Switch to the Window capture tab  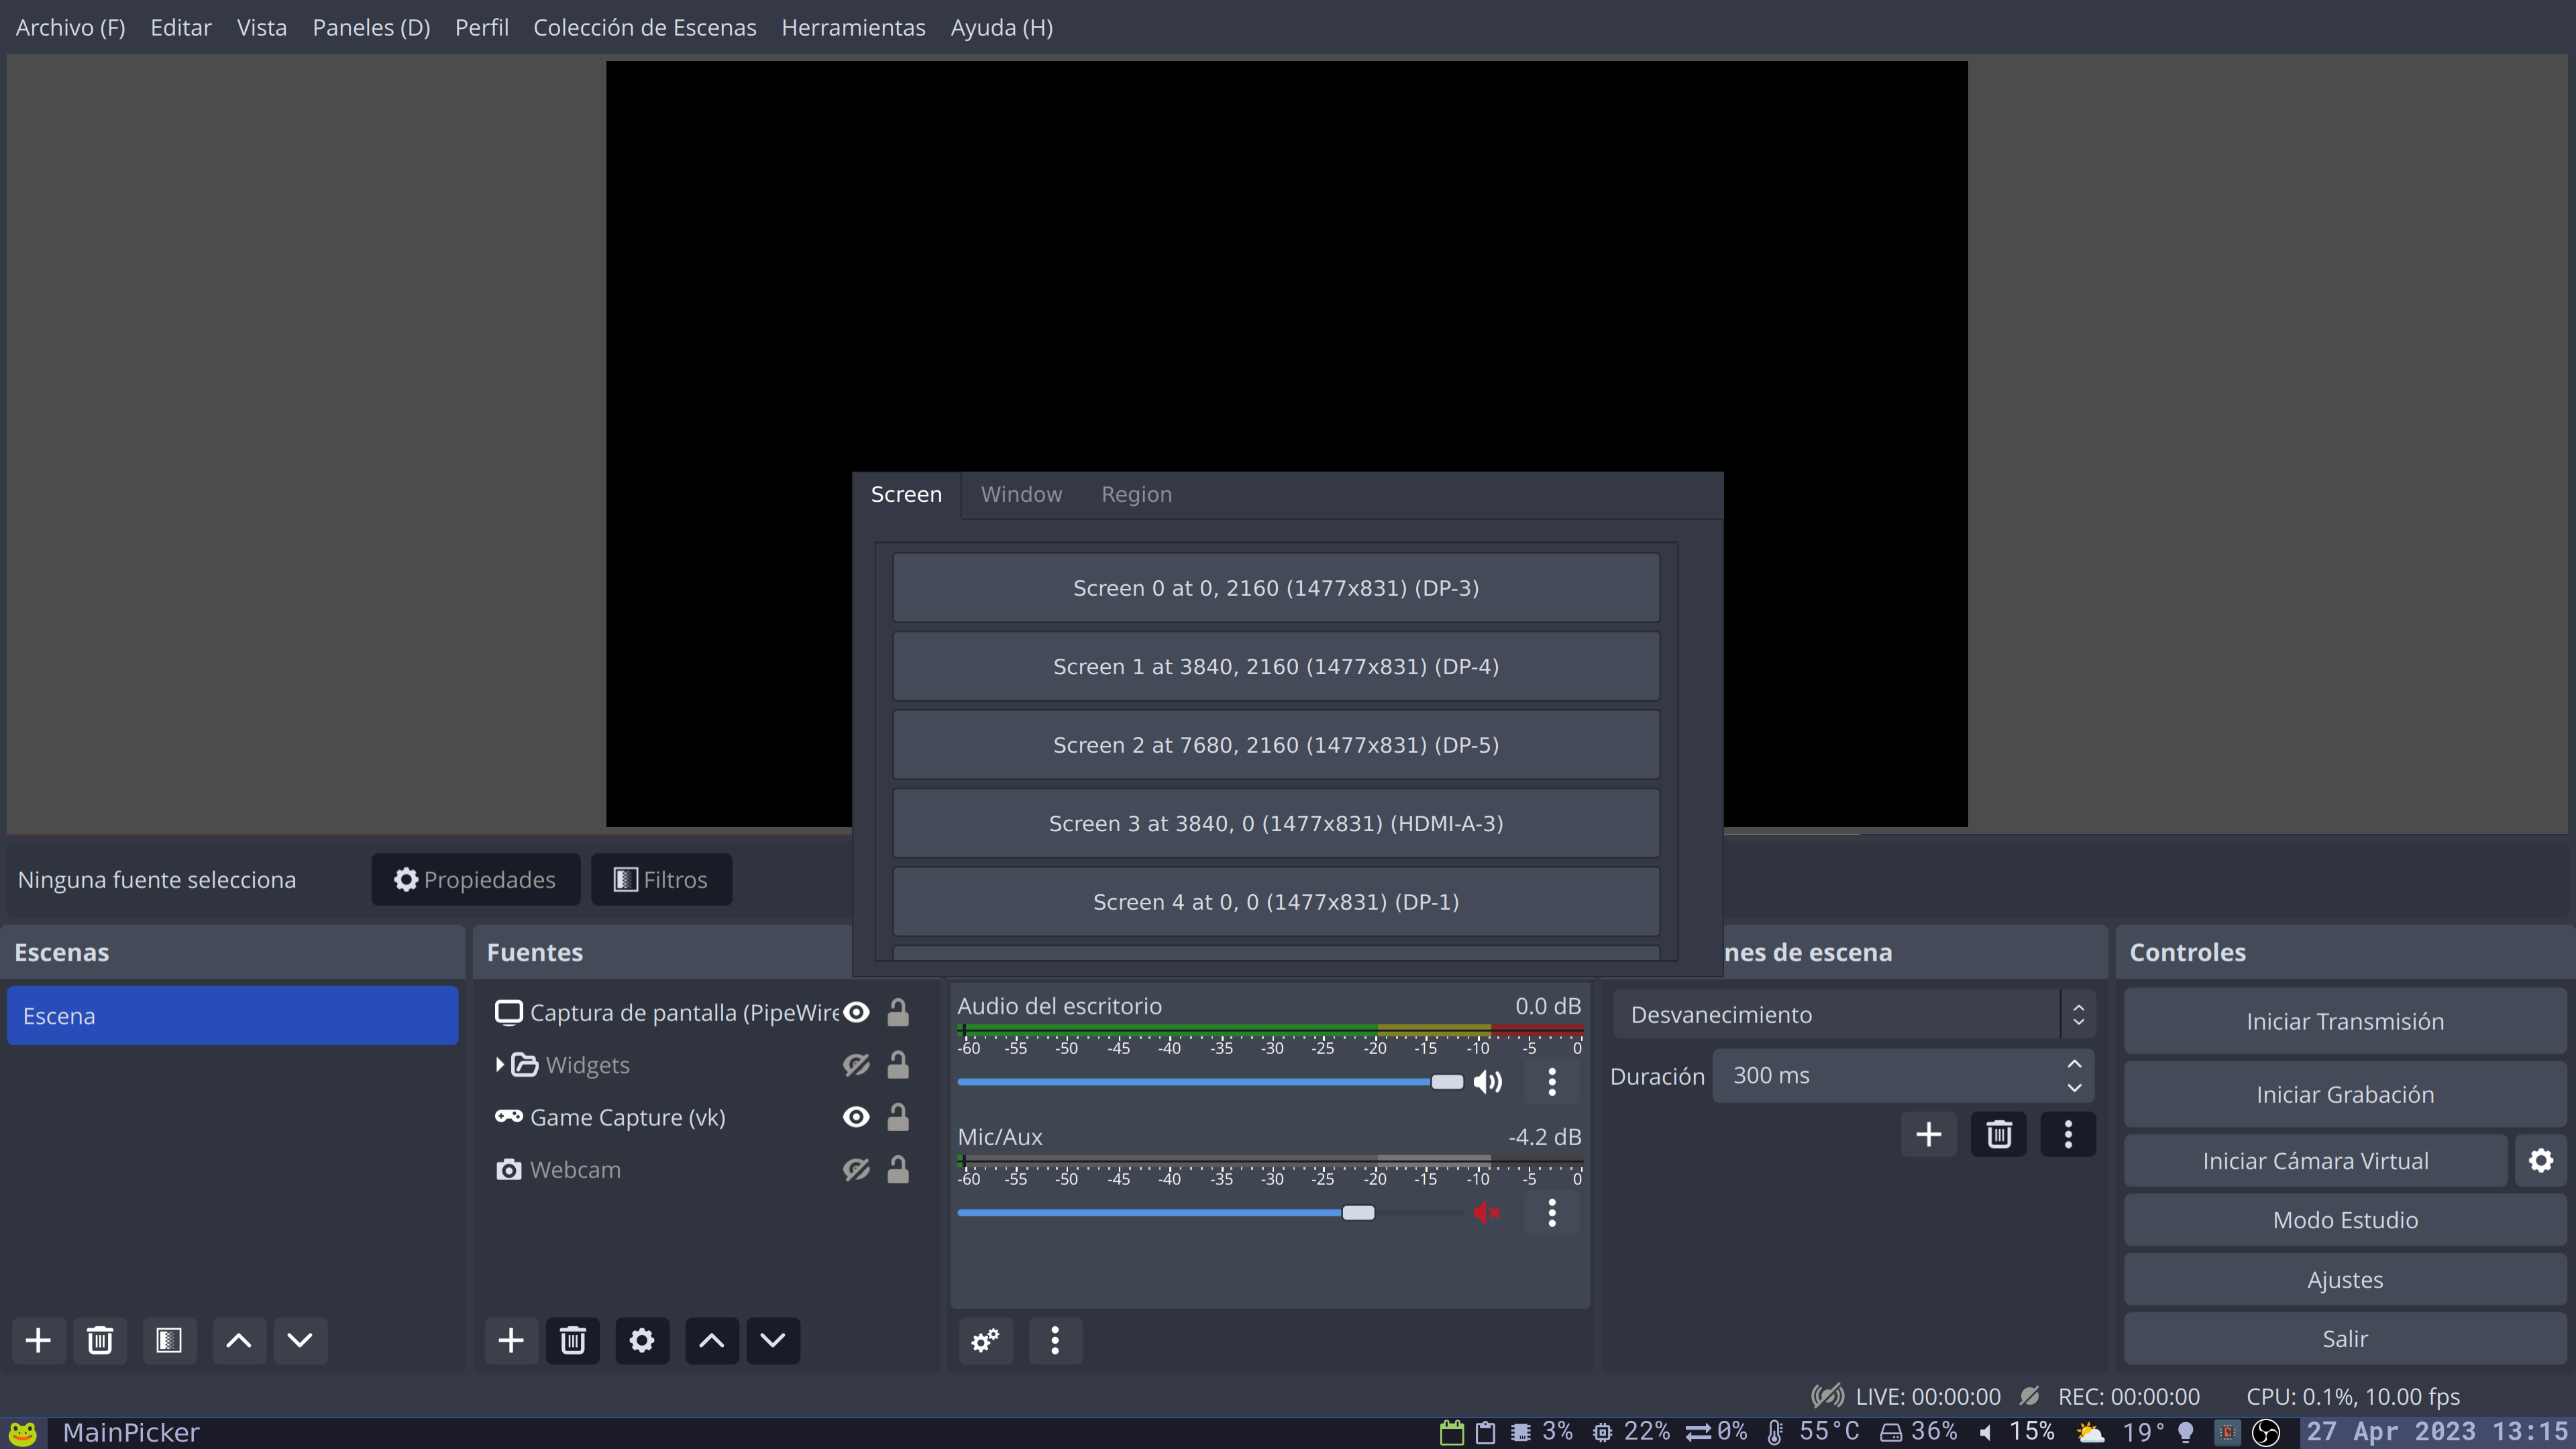(x=1021, y=494)
